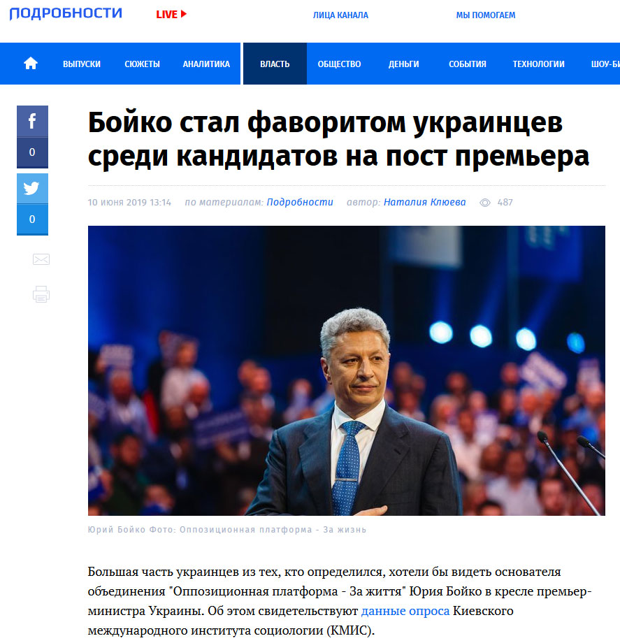Open the Выпуски menu item
Screen dimensions: 620x643
click(x=82, y=64)
